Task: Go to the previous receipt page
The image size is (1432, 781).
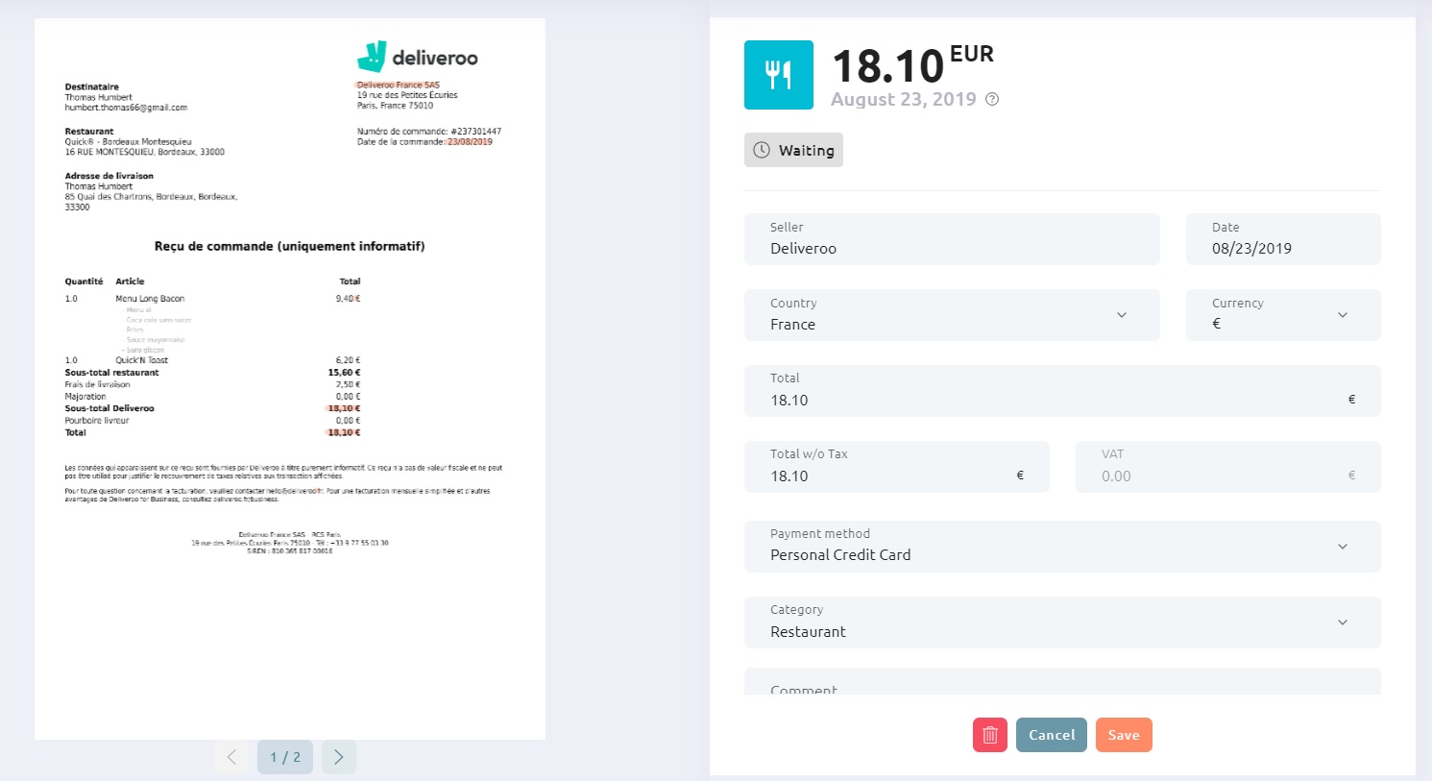Action: (x=231, y=757)
